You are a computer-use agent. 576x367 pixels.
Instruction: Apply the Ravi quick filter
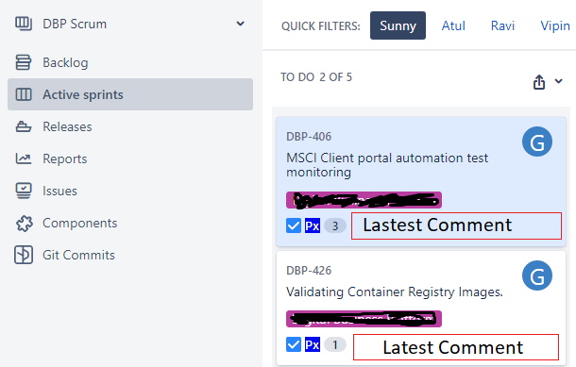(x=502, y=25)
